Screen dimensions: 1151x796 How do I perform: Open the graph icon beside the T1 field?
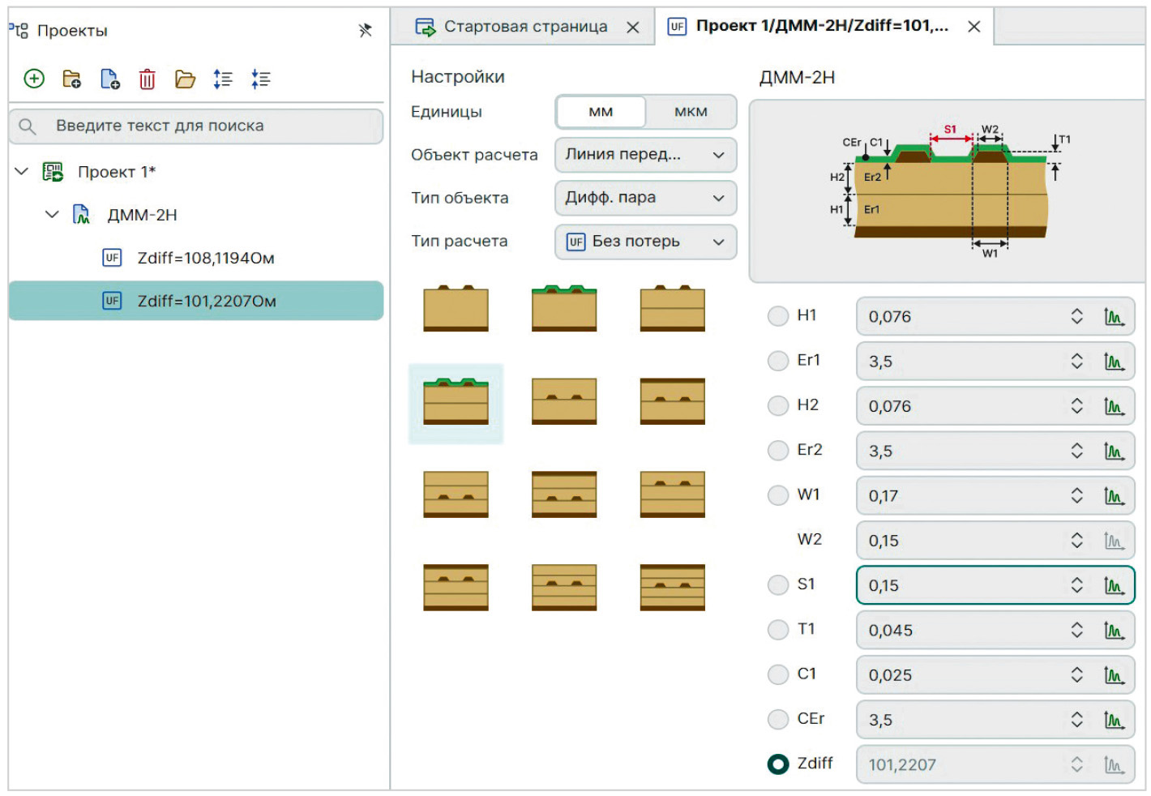(1115, 631)
